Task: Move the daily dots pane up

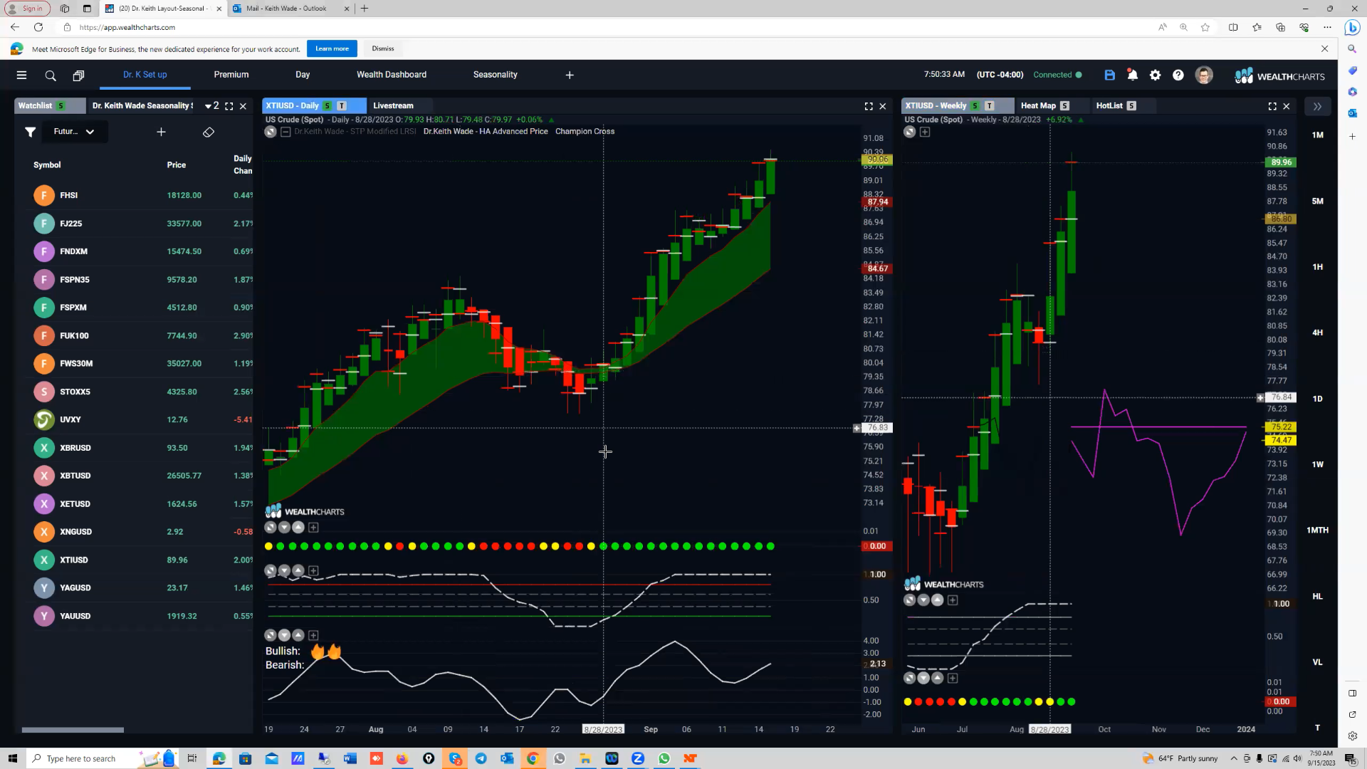Action: pos(298,528)
